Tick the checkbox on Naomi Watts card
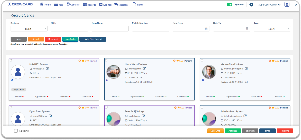301x140 pixels. [x=106, y=60]
